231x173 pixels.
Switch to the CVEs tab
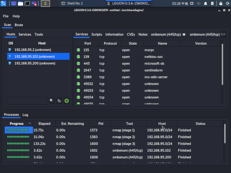coord(130,34)
